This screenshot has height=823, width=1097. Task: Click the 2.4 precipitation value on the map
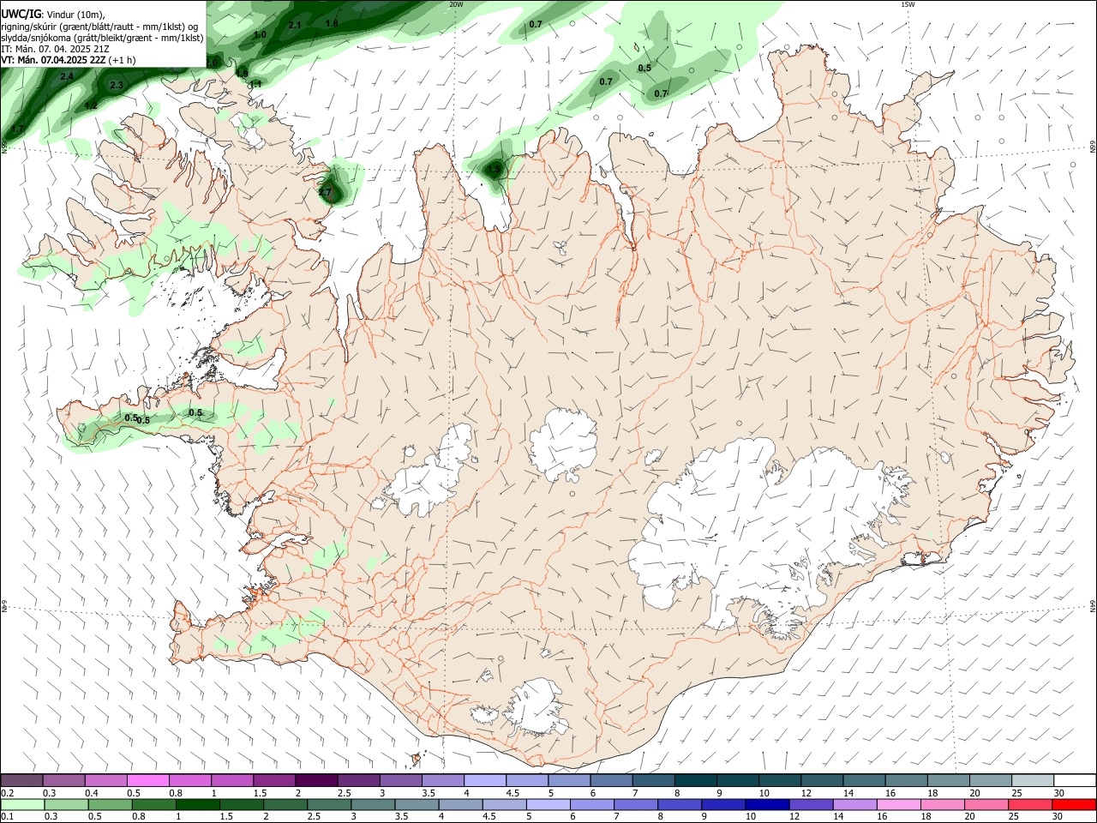[x=67, y=77]
